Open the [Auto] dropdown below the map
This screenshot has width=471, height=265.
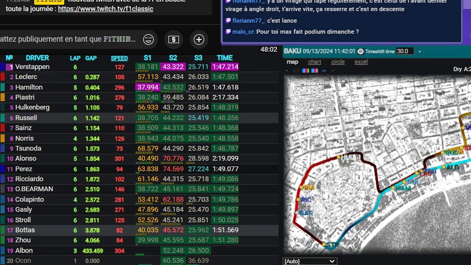pyautogui.click(x=310, y=261)
